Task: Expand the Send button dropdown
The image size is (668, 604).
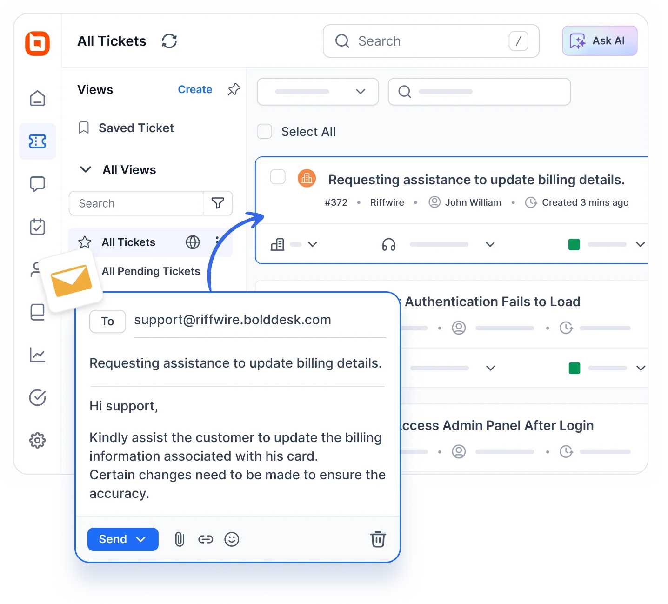Action: tap(141, 539)
